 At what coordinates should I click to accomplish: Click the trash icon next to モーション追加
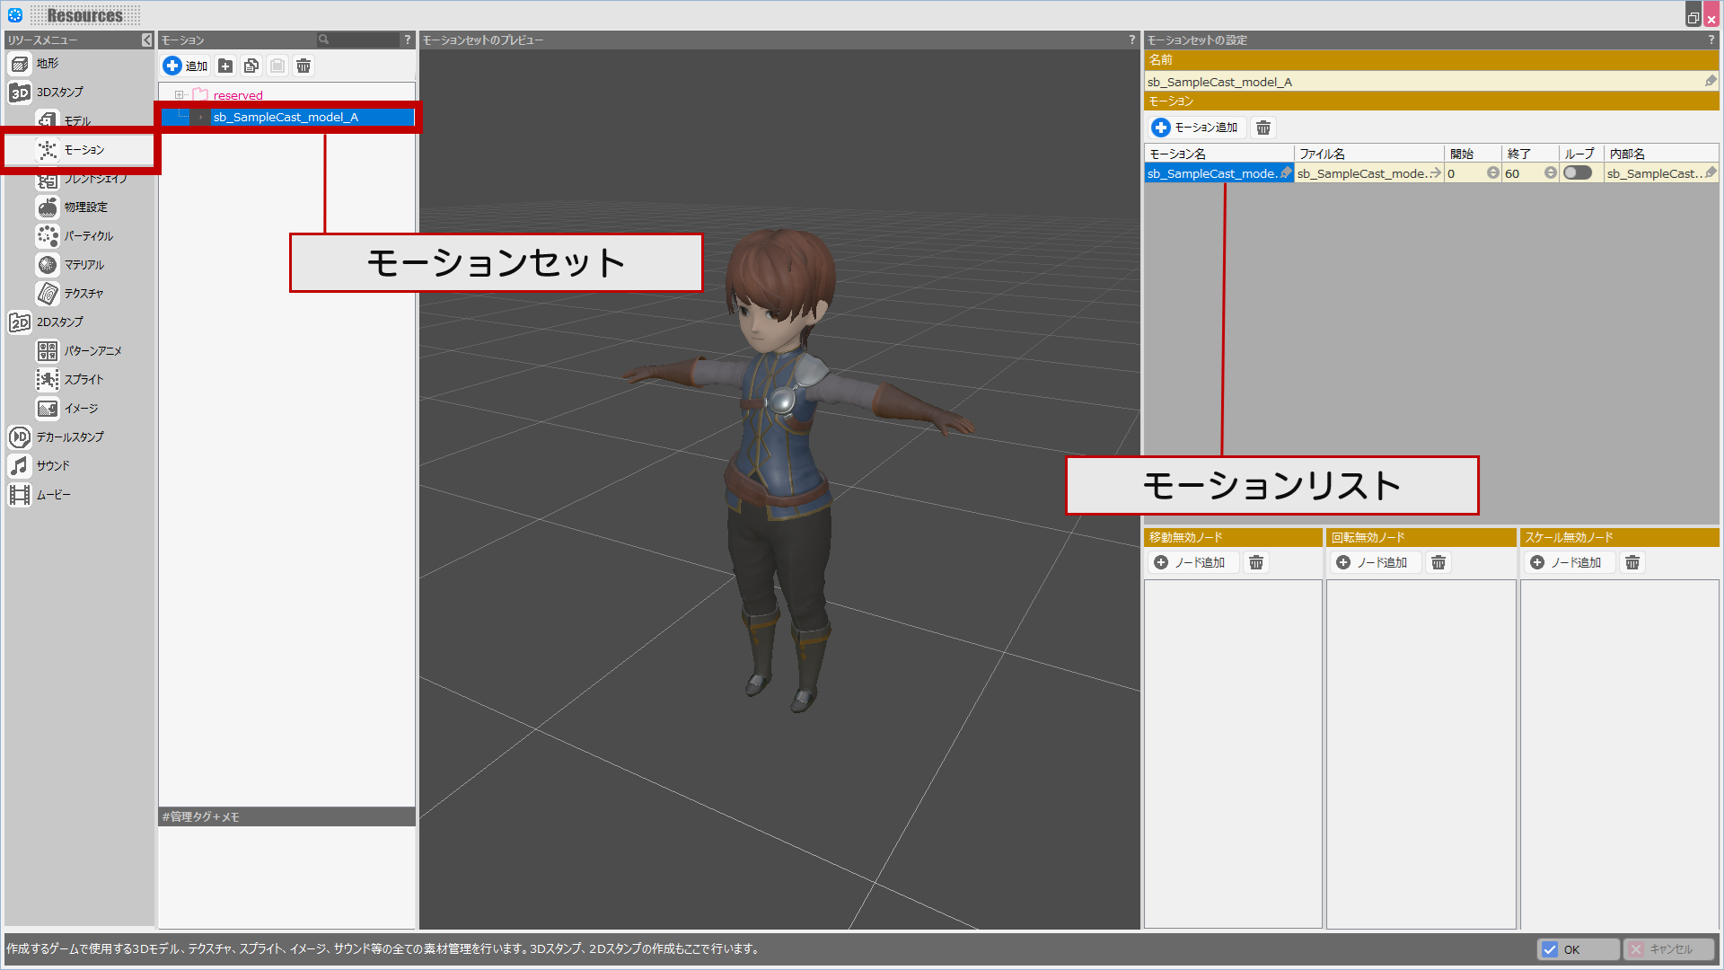pos(1263,128)
